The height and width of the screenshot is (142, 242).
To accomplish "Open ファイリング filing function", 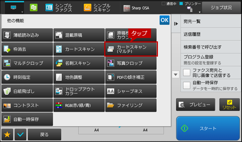I will [131, 105].
